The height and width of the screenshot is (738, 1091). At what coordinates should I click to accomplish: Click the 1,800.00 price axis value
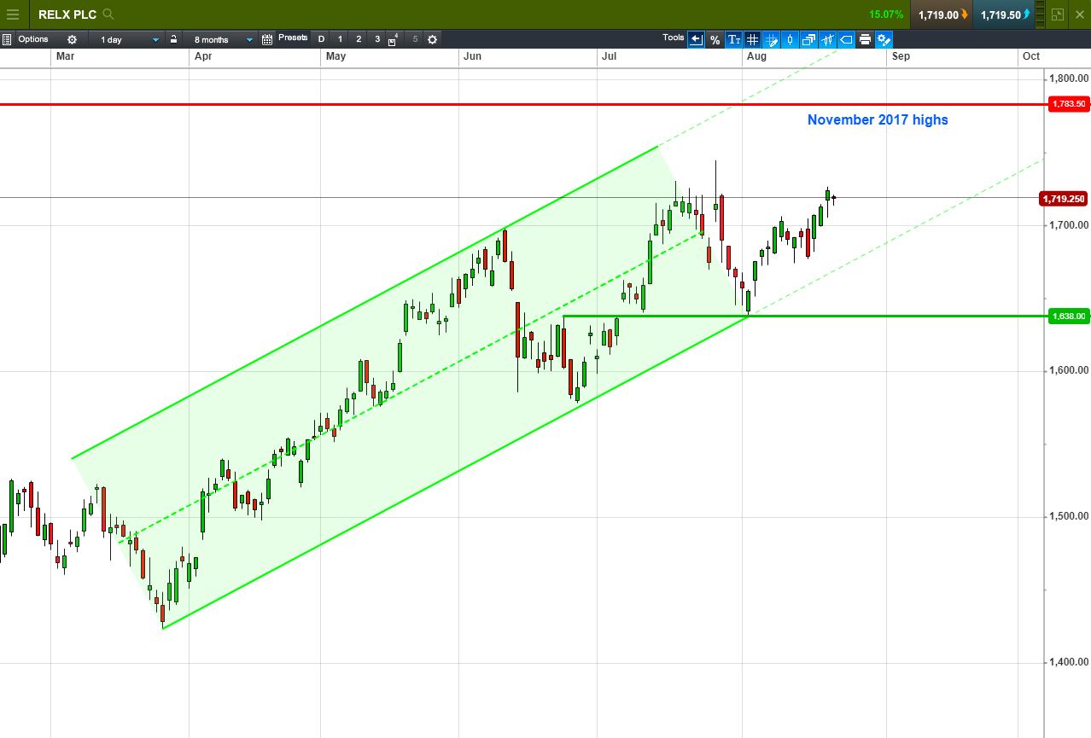[1070, 78]
